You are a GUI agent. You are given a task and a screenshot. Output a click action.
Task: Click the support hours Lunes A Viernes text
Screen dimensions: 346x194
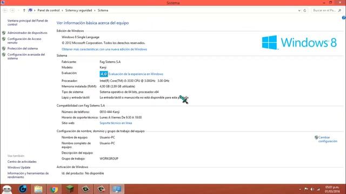121,117
